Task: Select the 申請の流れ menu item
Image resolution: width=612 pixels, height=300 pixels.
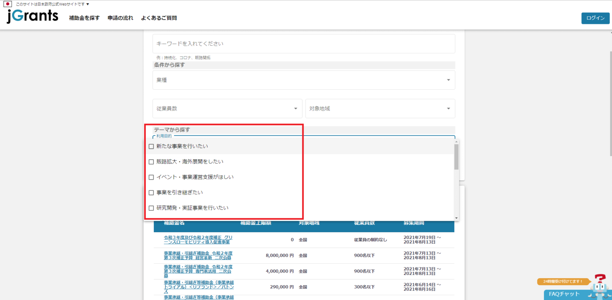Action: point(120,18)
